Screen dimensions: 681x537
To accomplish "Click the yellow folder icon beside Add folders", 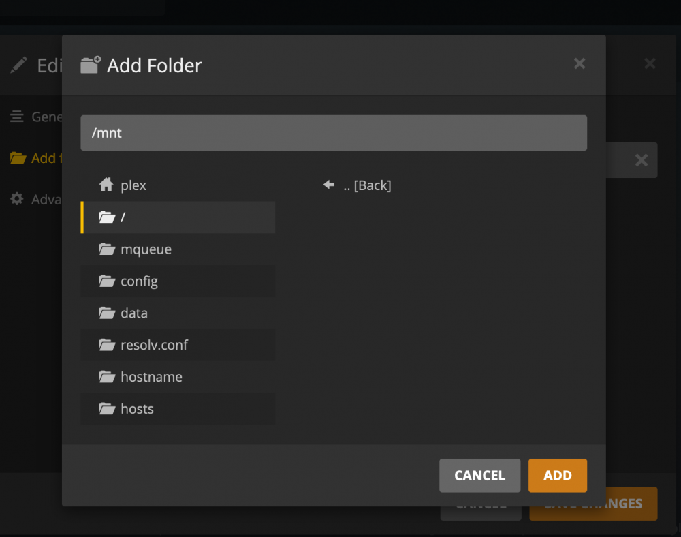I will [x=18, y=157].
